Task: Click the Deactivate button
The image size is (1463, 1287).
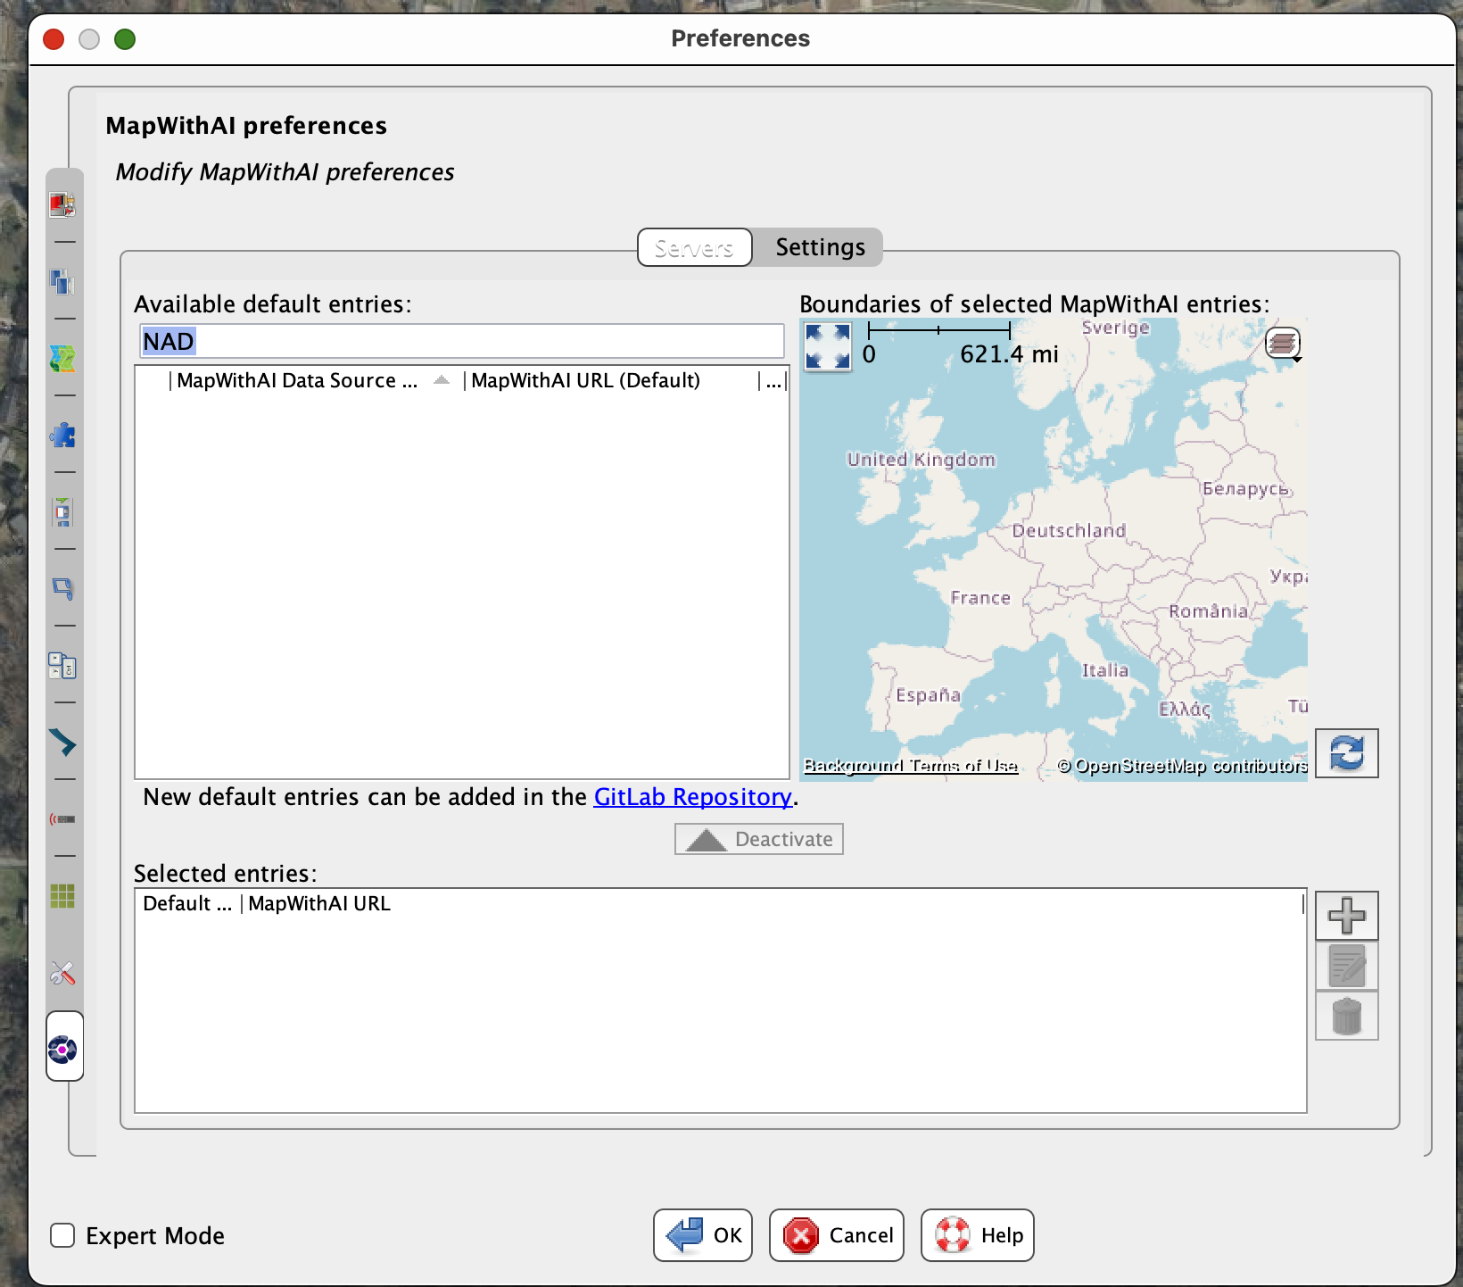Action: [x=759, y=839]
